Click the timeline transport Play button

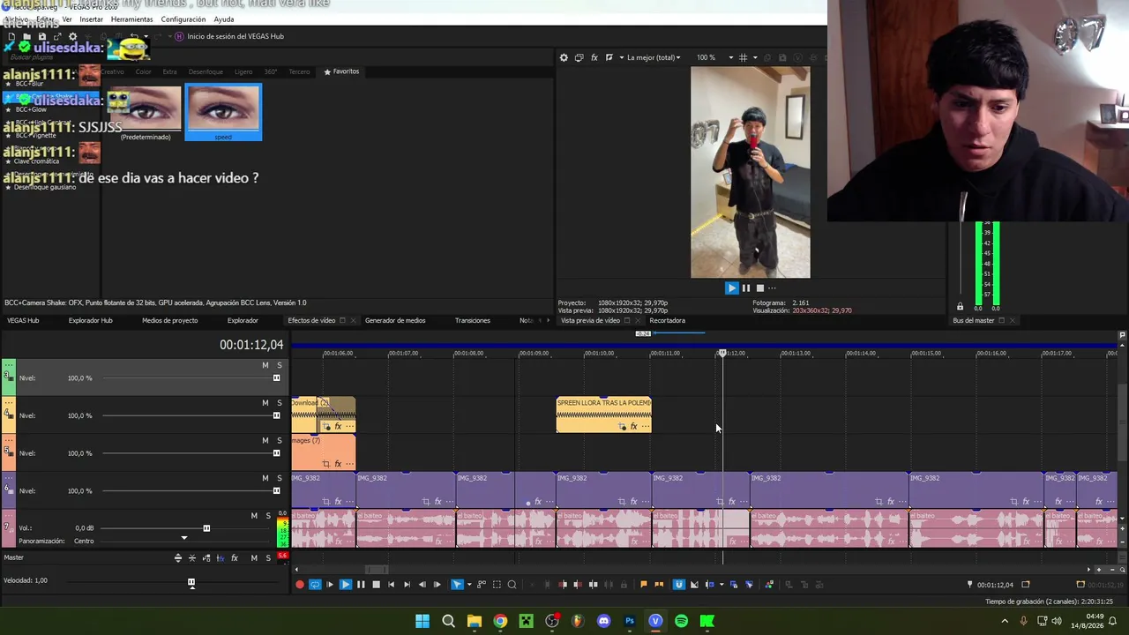coord(345,584)
